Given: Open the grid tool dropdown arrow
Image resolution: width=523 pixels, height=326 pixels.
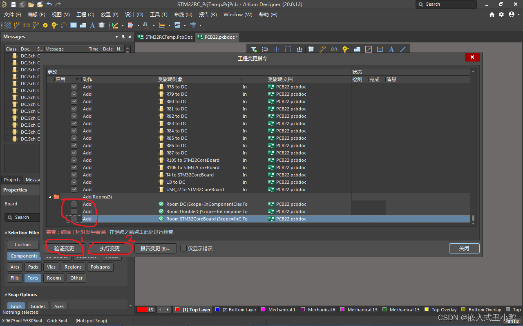Looking at the screenshot, I should tap(201, 25).
